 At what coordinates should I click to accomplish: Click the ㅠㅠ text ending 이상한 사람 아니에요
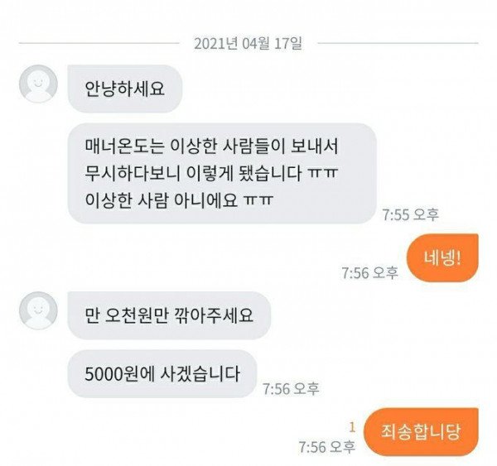[258, 200]
